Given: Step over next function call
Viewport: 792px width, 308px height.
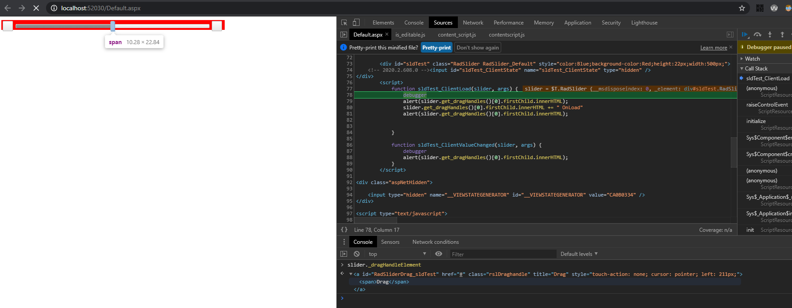Looking at the screenshot, I should [x=757, y=35].
